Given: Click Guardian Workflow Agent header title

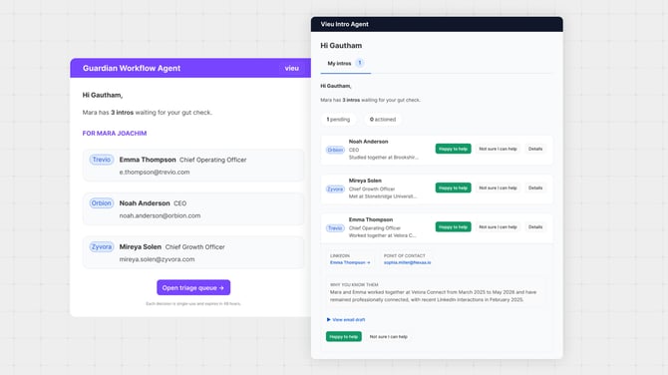Looking at the screenshot, I should [x=132, y=68].
